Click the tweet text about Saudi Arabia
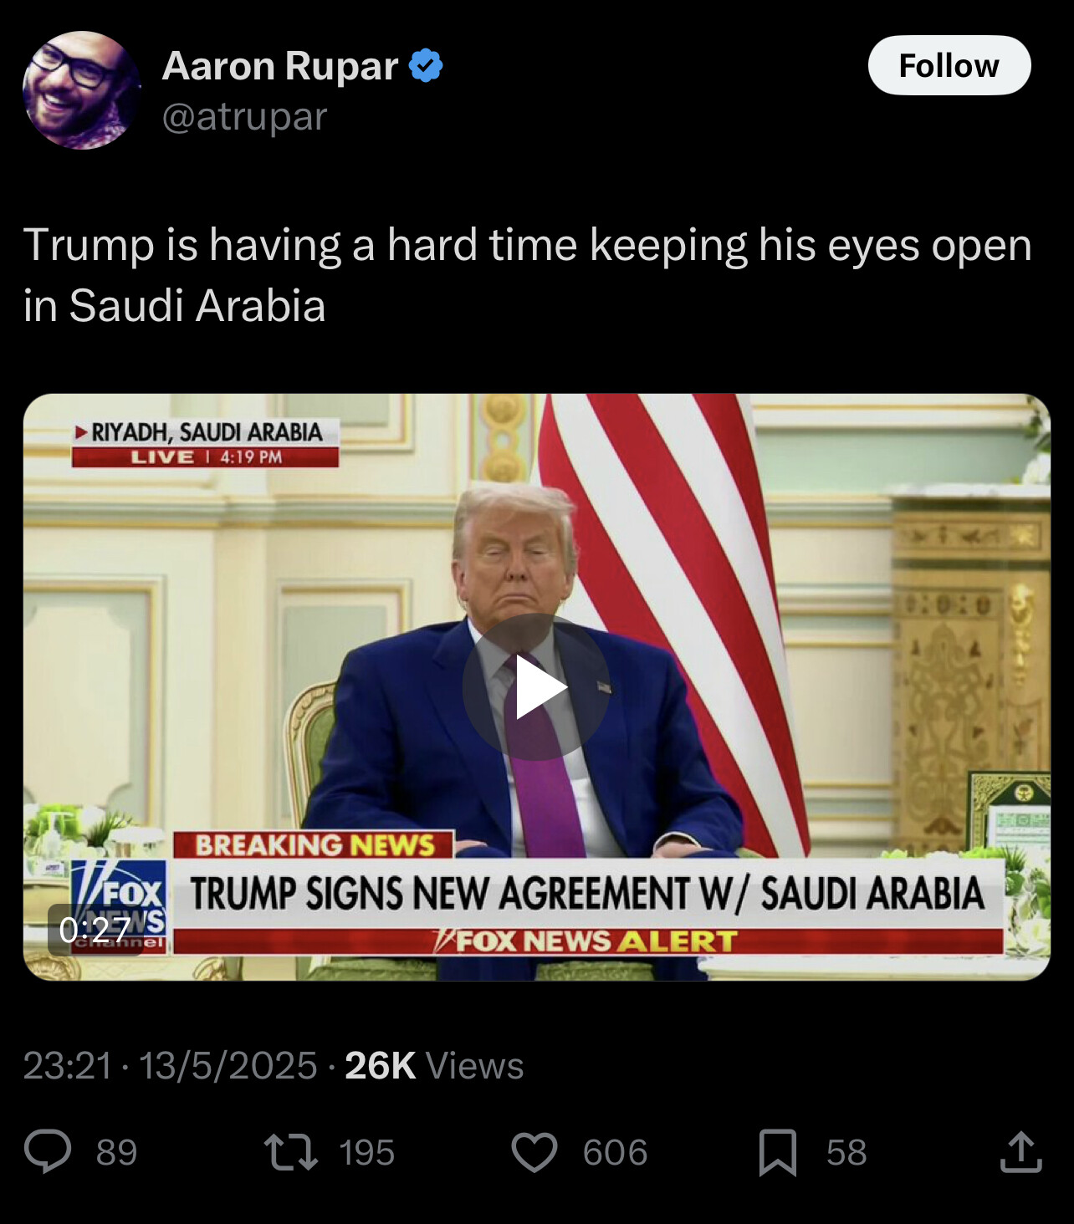The image size is (1074, 1224). 527,275
